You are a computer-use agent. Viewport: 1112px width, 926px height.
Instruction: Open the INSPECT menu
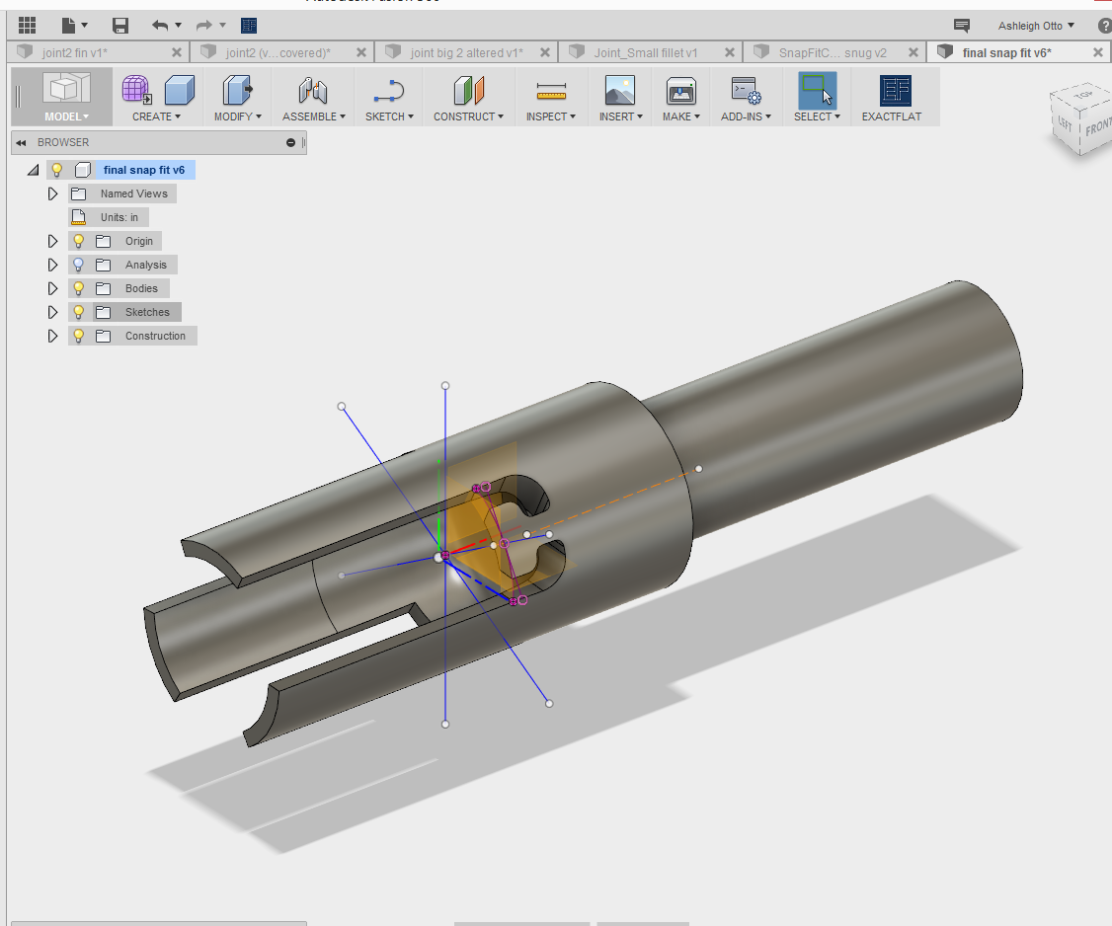[550, 116]
